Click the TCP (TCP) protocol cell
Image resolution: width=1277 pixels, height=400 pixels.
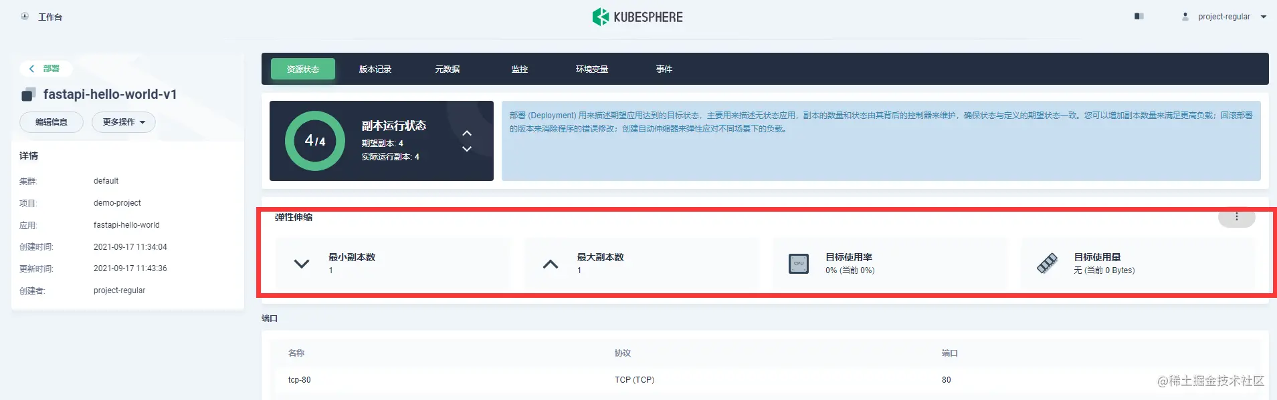click(x=634, y=380)
